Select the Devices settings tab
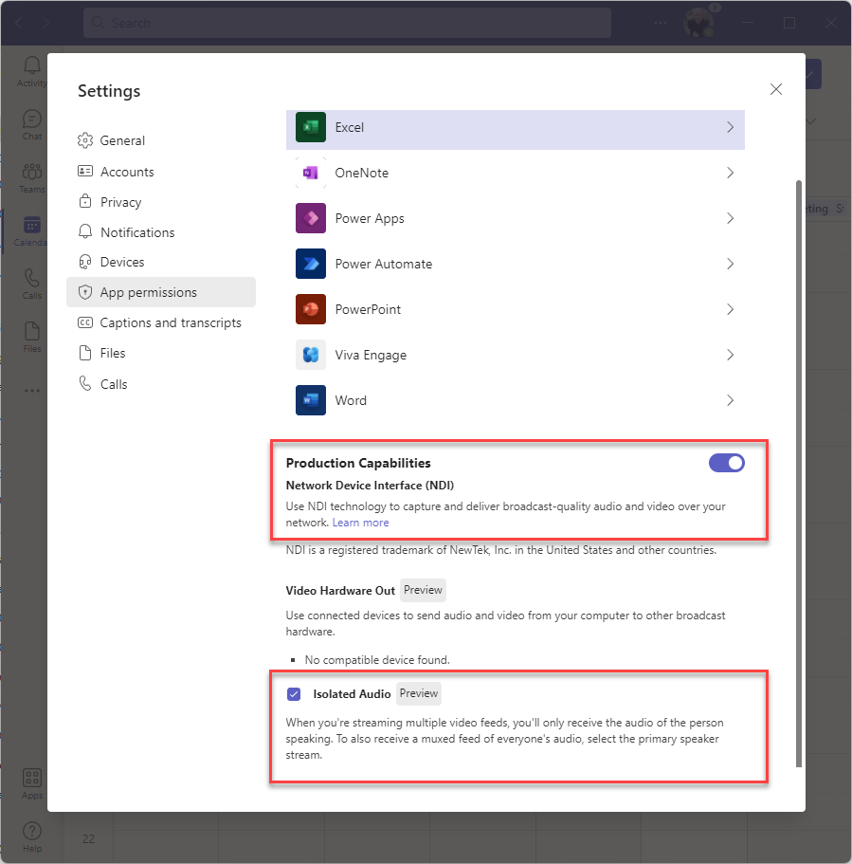This screenshot has height=864, width=852. pyautogui.click(x=161, y=262)
